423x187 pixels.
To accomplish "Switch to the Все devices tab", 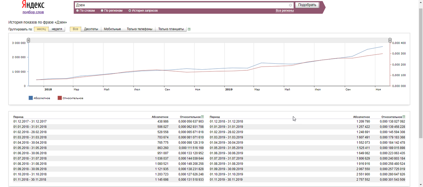I will click(x=75, y=29).
